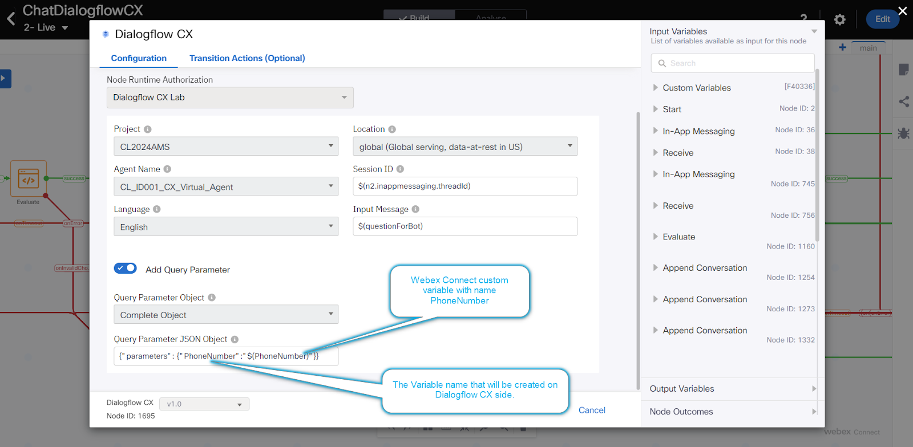Close the dialog with the X icon
Image resolution: width=913 pixels, height=447 pixels.
point(903,11)
